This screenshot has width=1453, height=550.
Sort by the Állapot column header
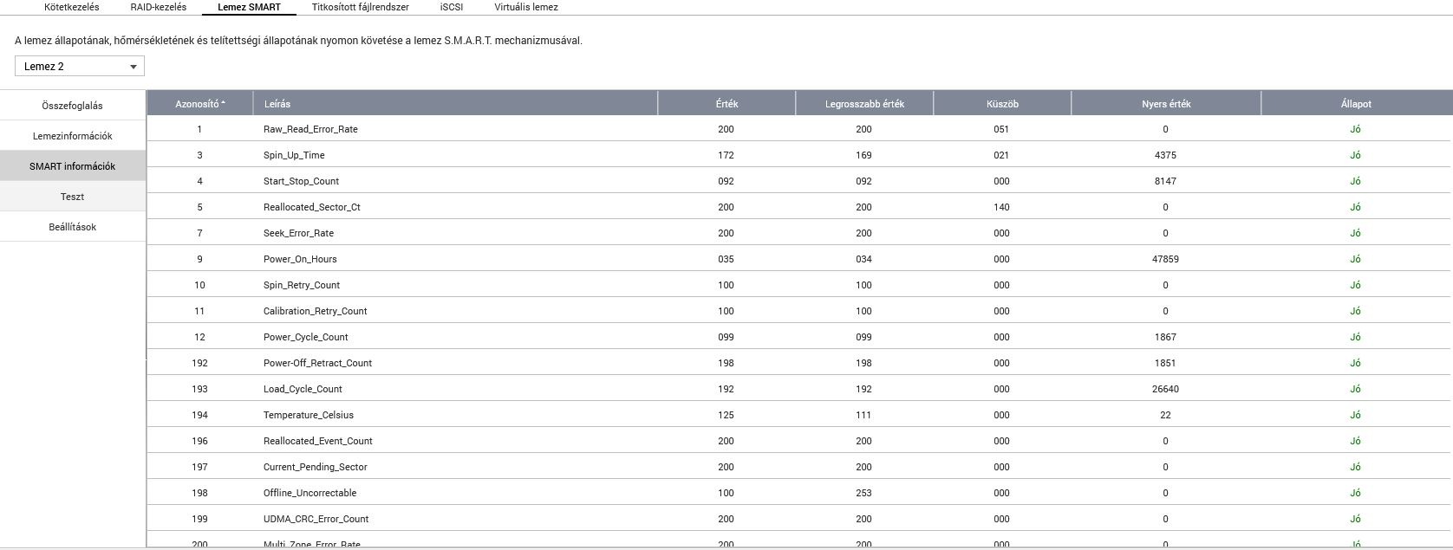(x=1356, y=104)
